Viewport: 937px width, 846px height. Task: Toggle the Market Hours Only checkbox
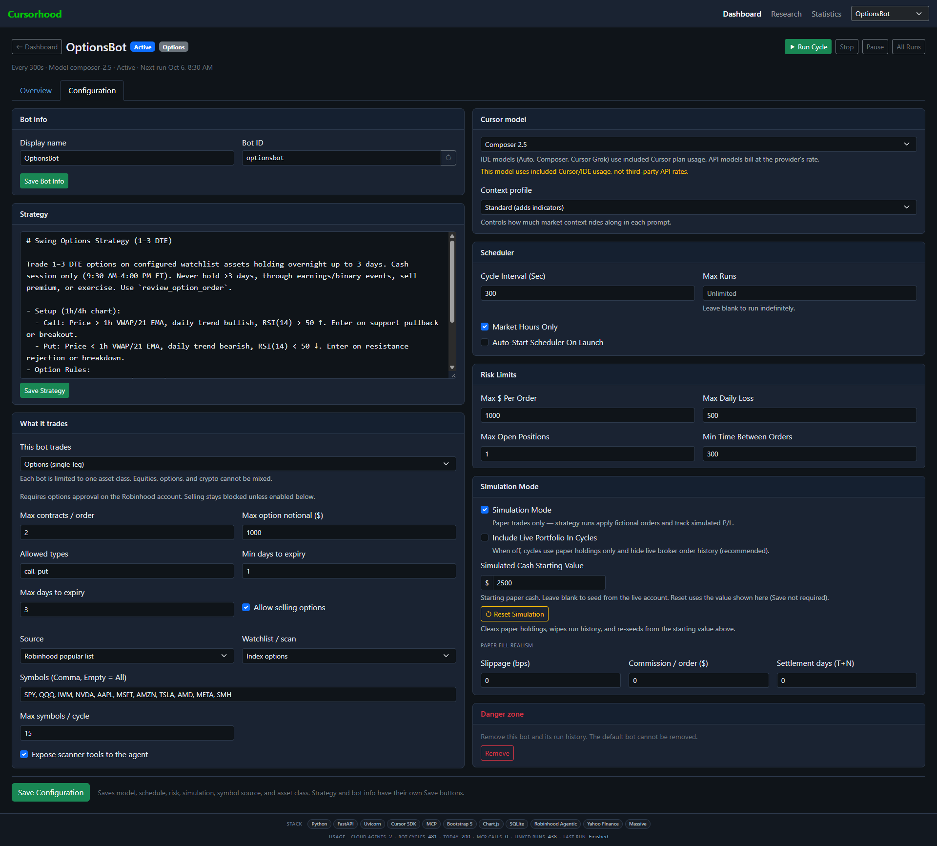tap(485, 327)
